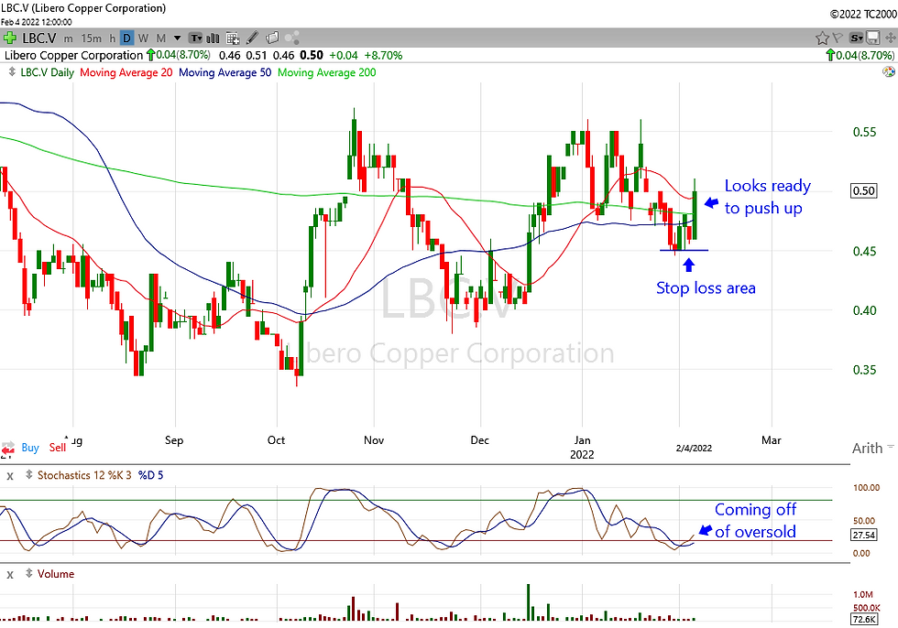Click the 0.35 price axis label
This screenshot has height=628, width=898.
(x=864, y=370)
